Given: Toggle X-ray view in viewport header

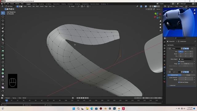Looking at the screenshot, I should (150, 6).
